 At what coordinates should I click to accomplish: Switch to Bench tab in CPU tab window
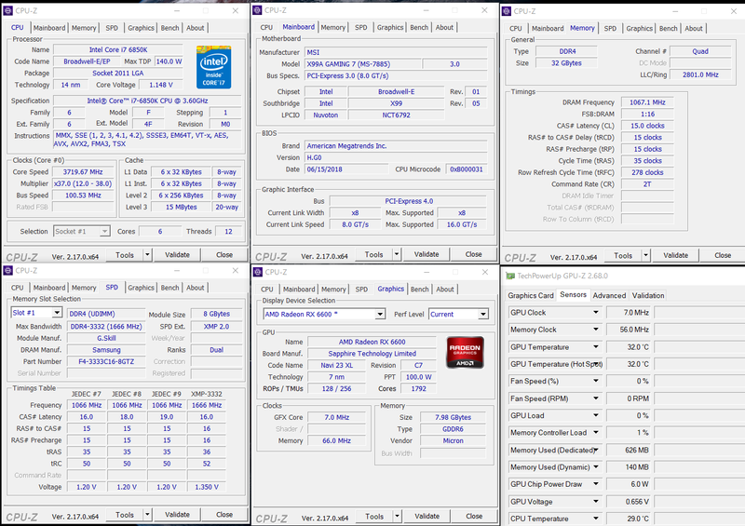click(x=169, y=28)
